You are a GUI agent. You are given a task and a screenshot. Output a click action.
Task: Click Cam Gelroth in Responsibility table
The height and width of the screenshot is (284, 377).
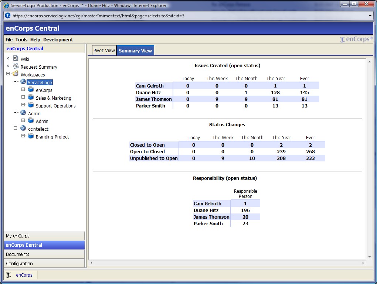click(x=207, y=203)
